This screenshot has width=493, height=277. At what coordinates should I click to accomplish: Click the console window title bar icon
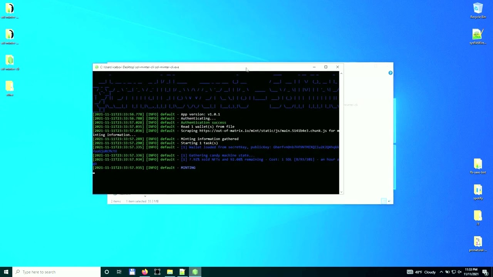[x=97, y=67]
